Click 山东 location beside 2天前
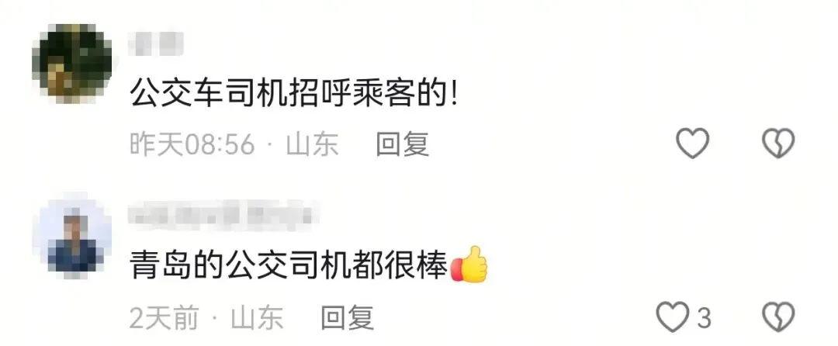The width and height of the screenshot is (838, 346). pyautogui.click(x=257, y=318)
